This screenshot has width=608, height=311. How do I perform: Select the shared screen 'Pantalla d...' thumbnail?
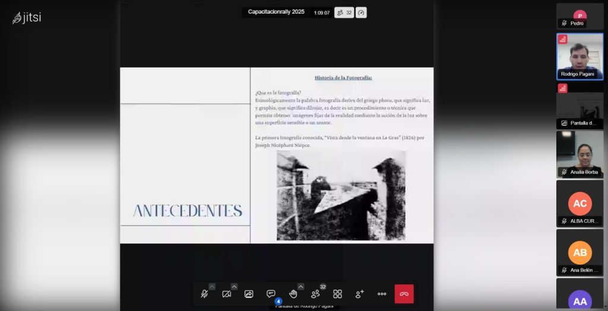(579, 105)
